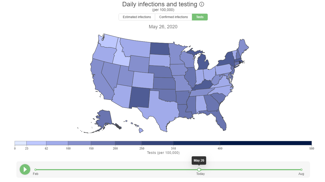This screenshot has height=182, width=325.
Task: Click the Today label under the timeline
Action: (200, 174)
